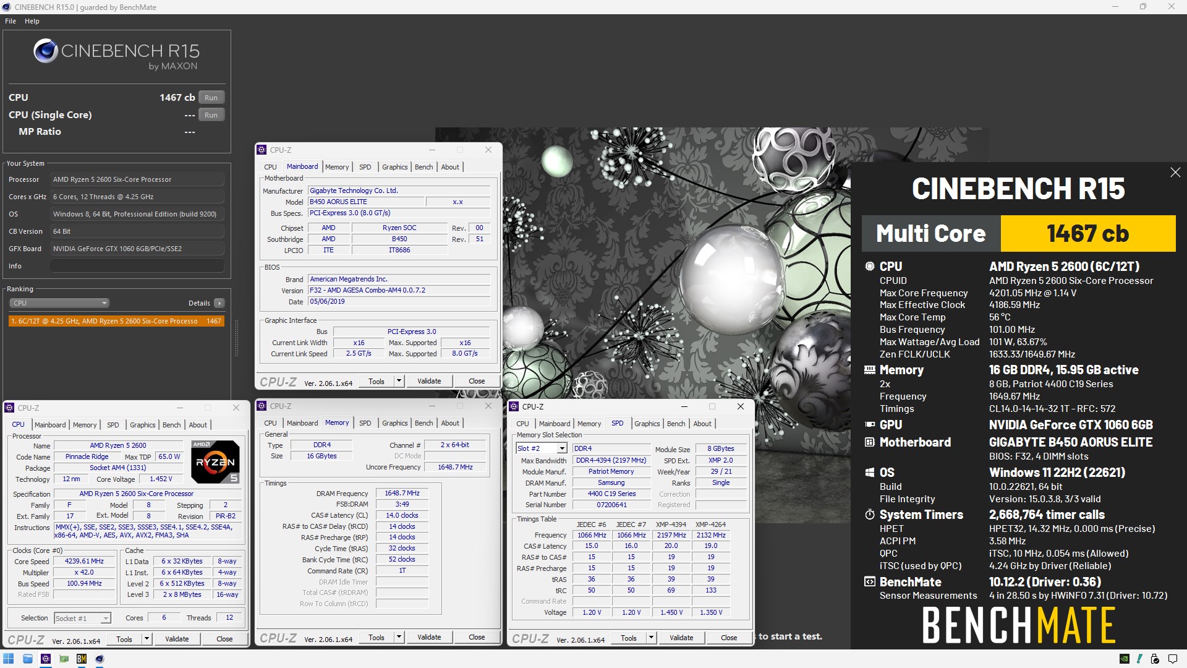Click the GPU card icon in BenchMate panel
The width and height of the screenshot is (1187, 668).
coord(870,425)
